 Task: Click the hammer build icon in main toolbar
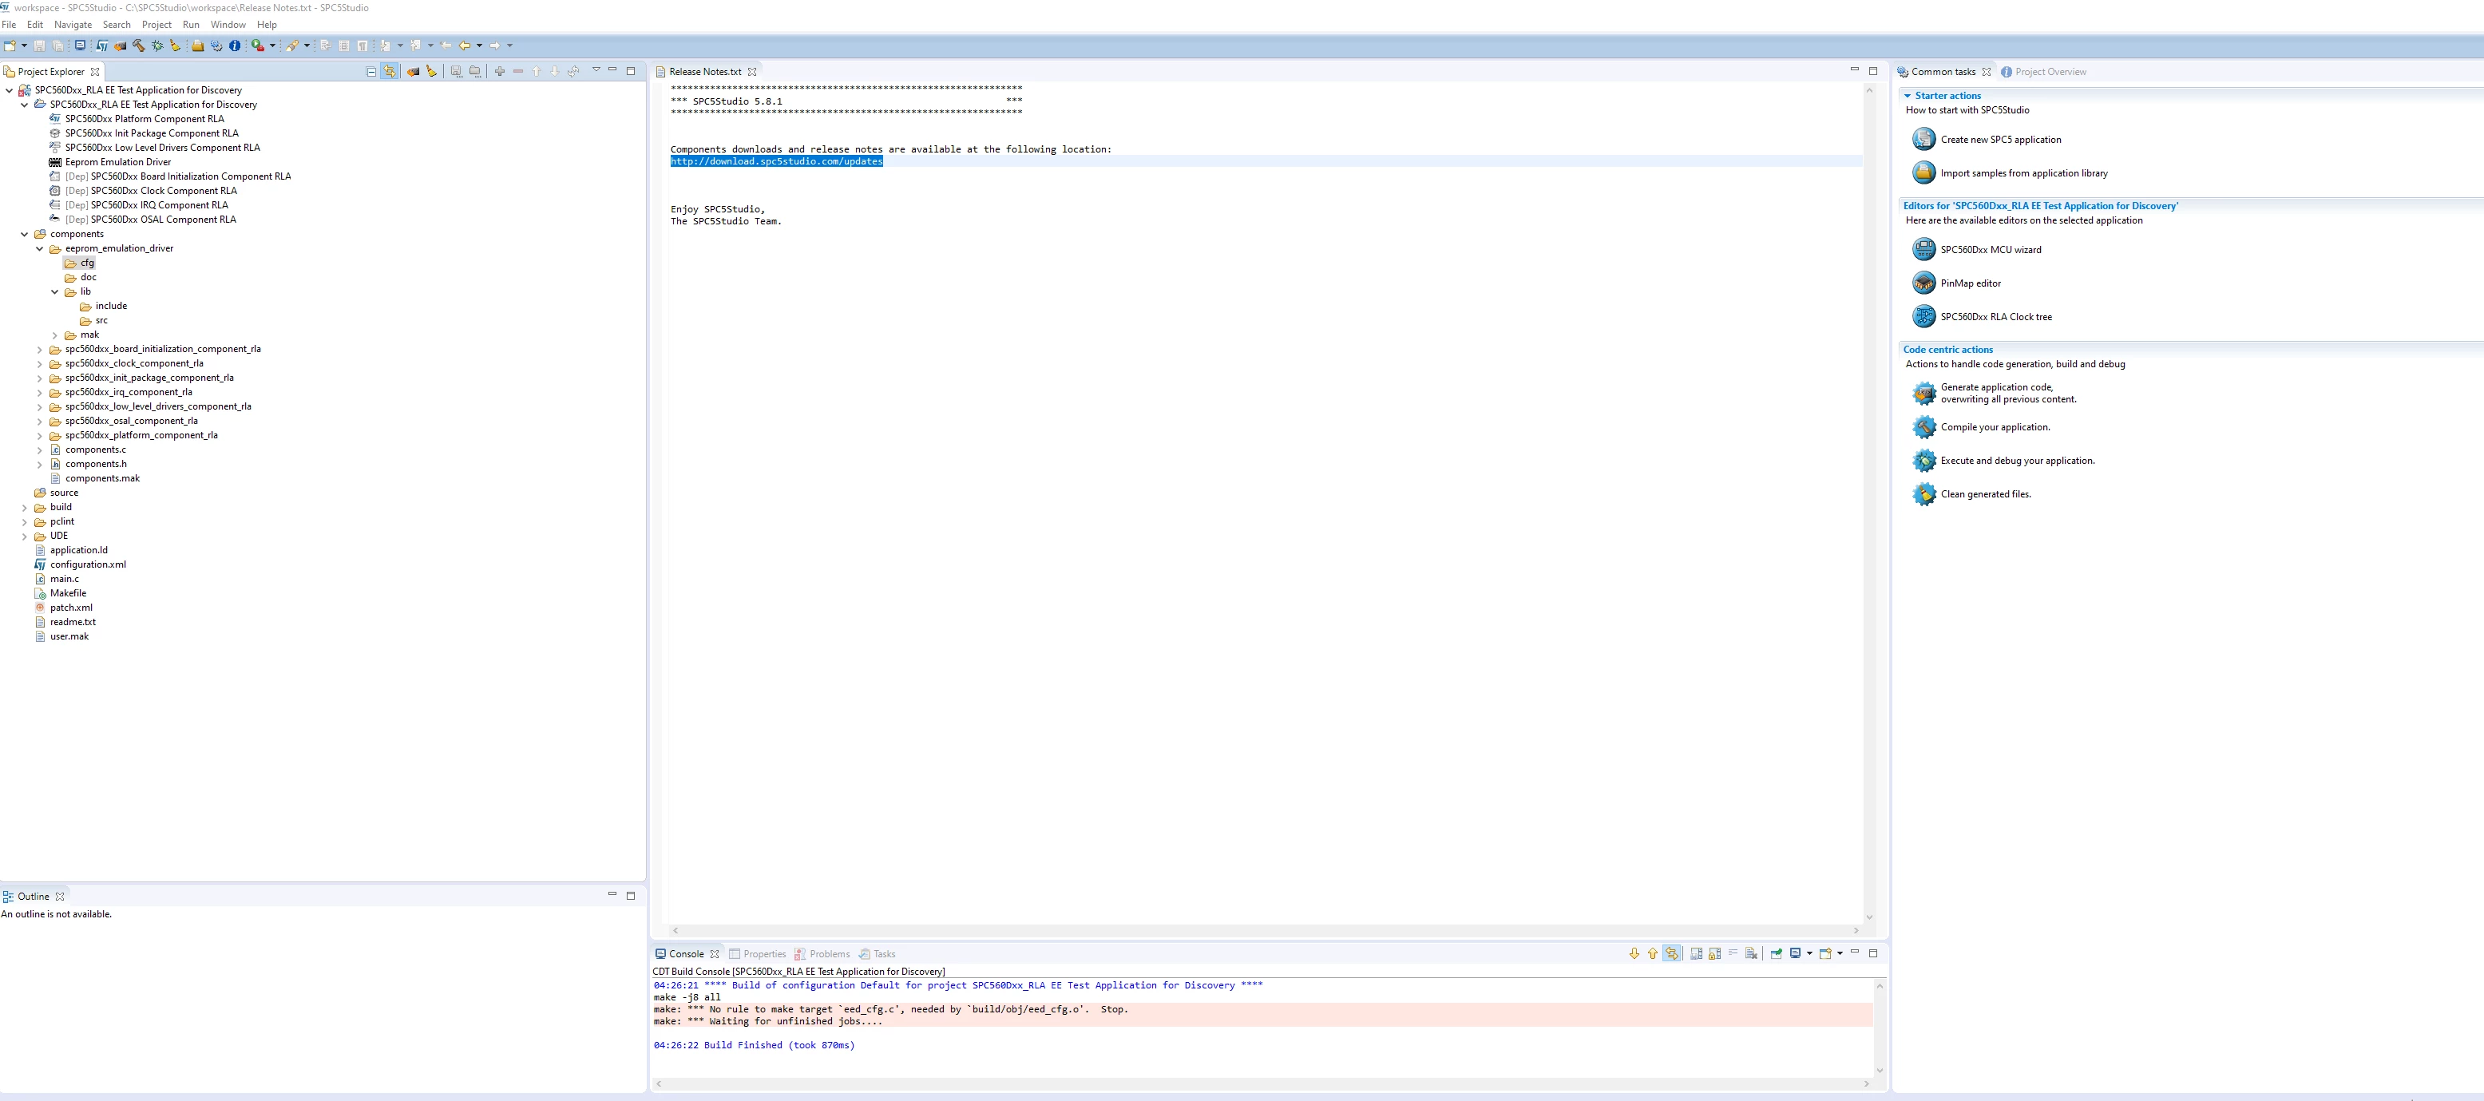139,46
